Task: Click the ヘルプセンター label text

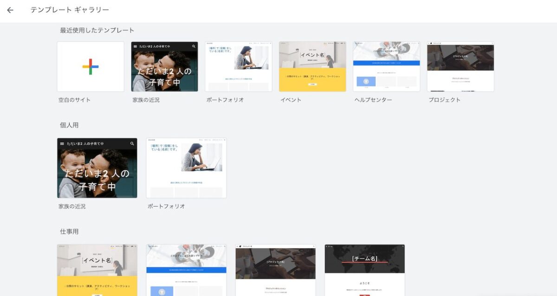Action: click(x=373, y=100)
